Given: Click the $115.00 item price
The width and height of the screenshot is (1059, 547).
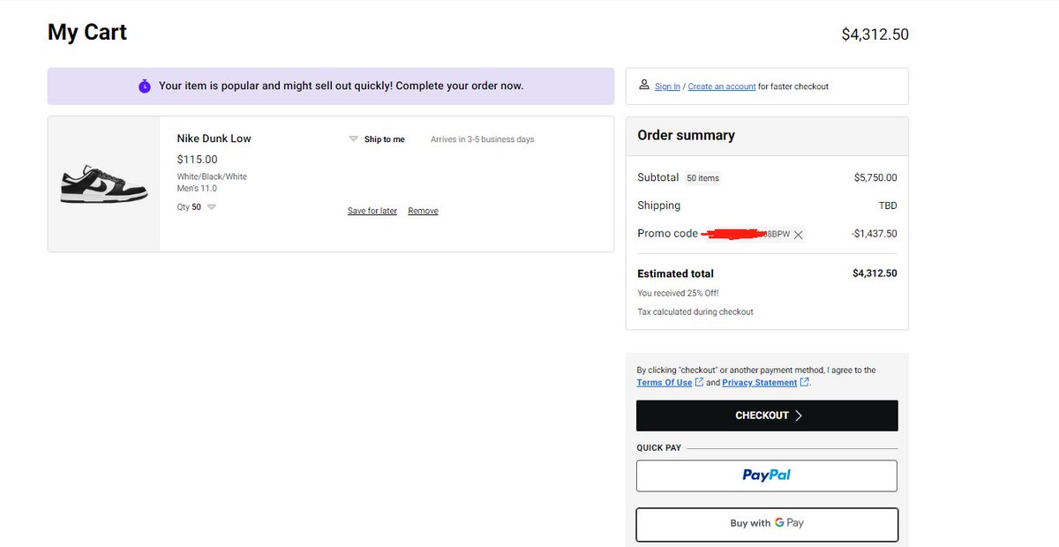Looking at the screenshot, I should 197,160.
